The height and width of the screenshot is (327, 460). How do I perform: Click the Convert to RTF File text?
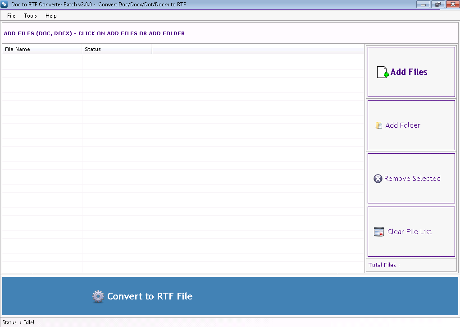tap(150, 296)
